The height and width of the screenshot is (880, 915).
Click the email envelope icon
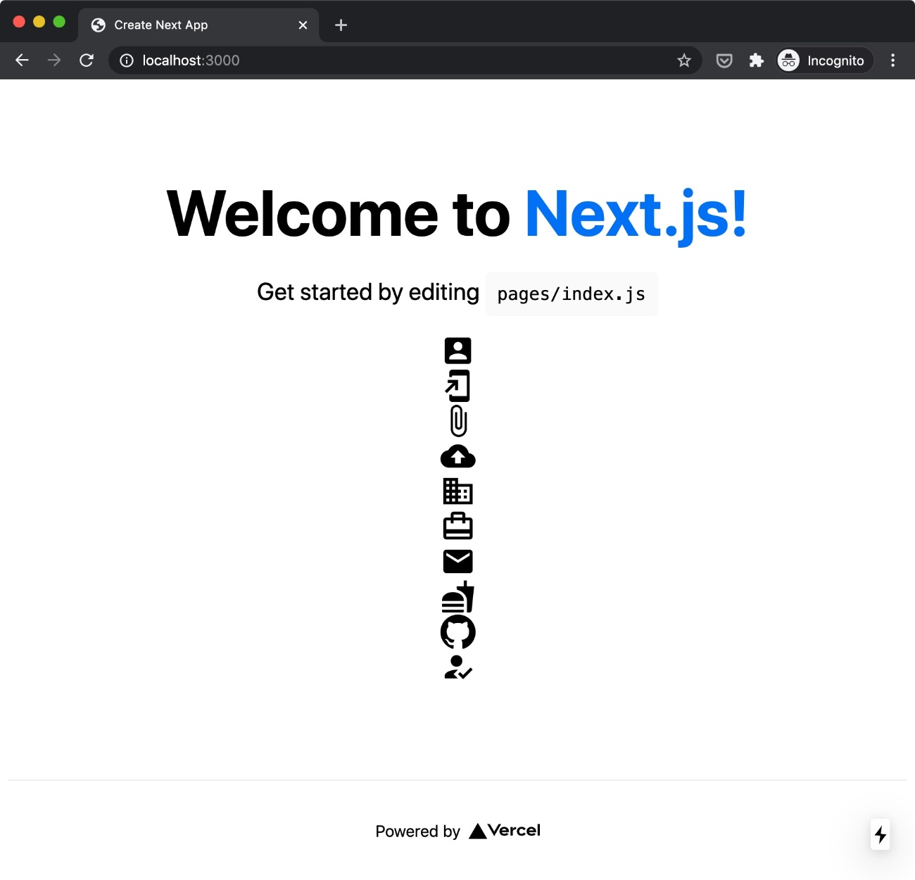coord(458,562)
